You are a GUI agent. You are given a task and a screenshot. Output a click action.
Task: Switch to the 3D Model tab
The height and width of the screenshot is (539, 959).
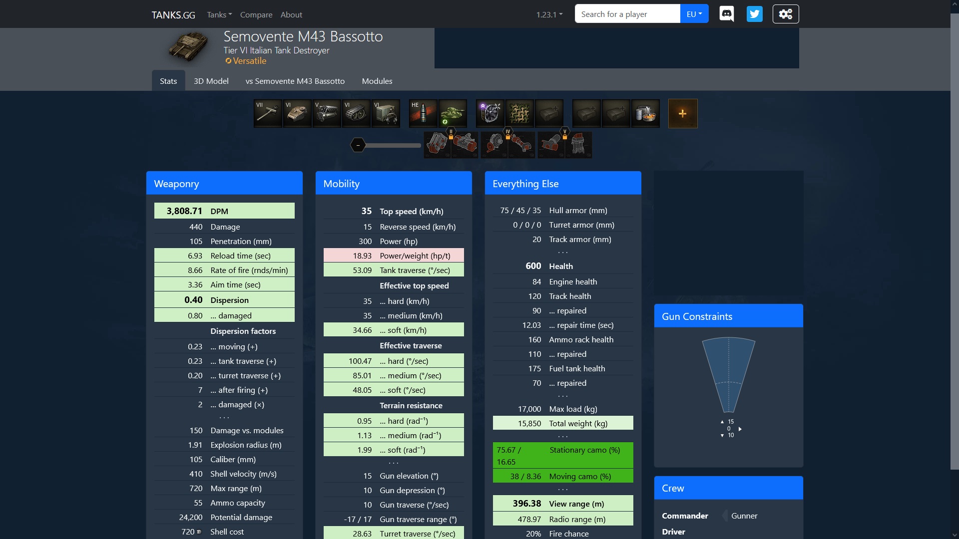coord(211,81)
